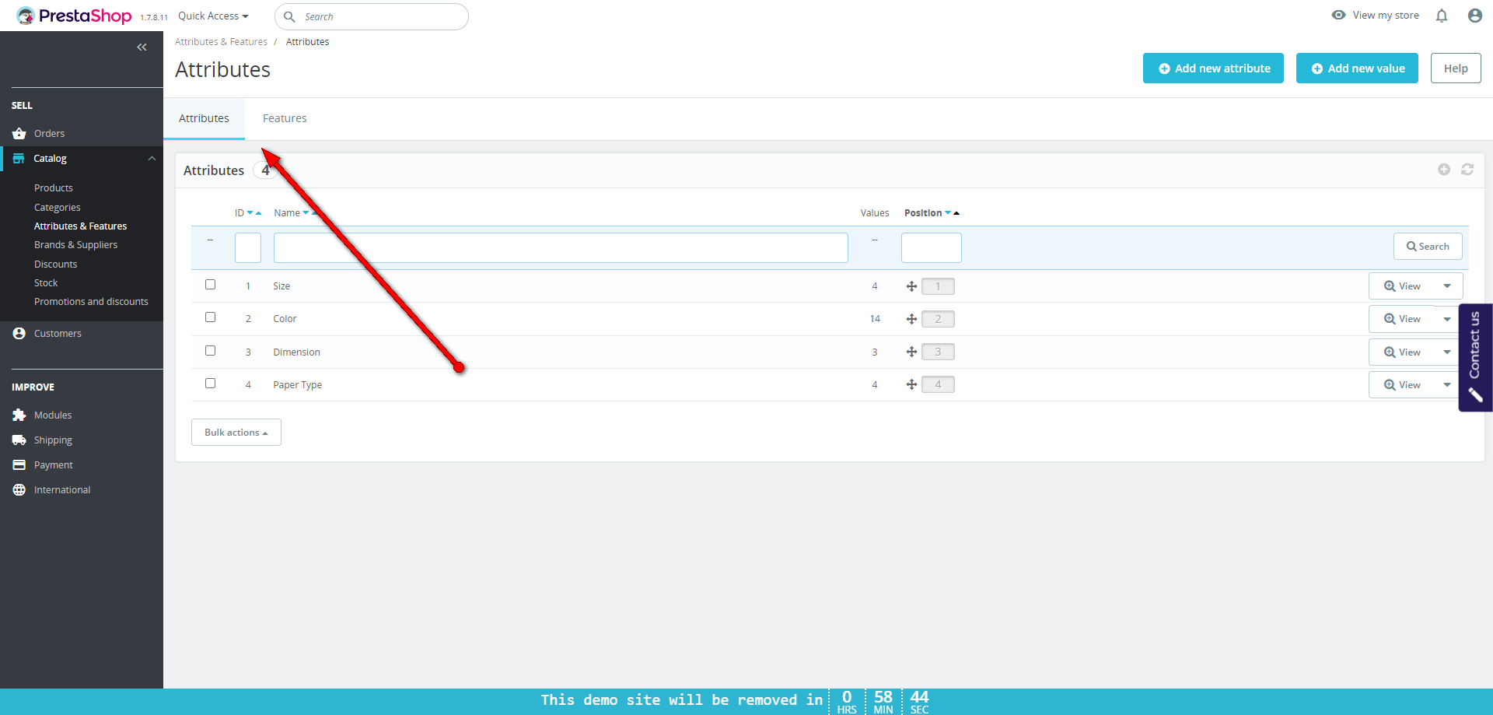This screenshot has width=1493, height=715.
Task: Expand actions dropdown for Dimension row
Action: click(x=1447, y=352)
